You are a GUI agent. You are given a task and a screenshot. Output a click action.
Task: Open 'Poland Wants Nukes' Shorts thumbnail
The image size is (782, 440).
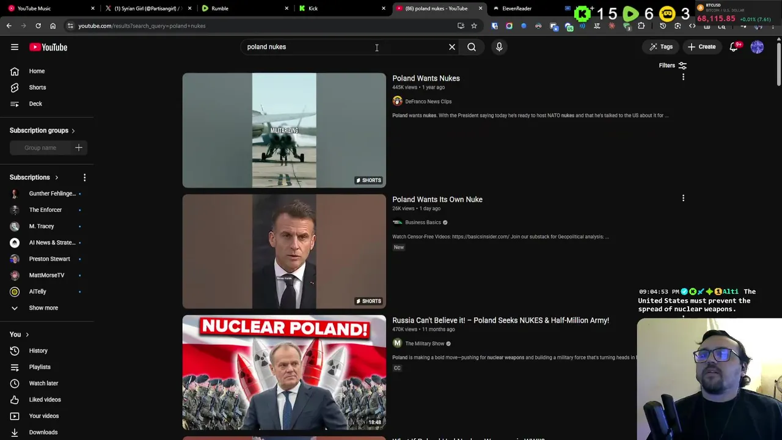click(284, 130)
